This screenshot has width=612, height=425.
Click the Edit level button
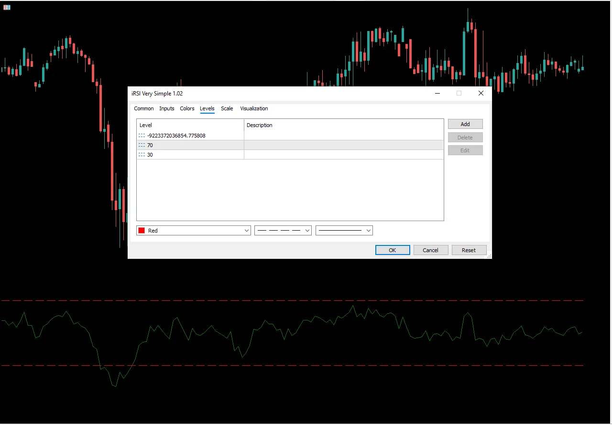pos(465,150)
